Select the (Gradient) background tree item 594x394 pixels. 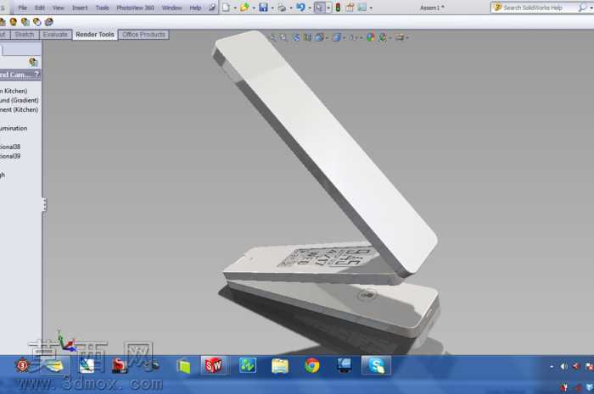tap(20, 100)
